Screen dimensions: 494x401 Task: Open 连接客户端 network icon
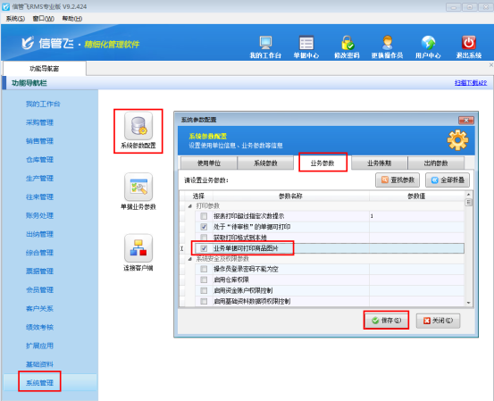[138, 248]
